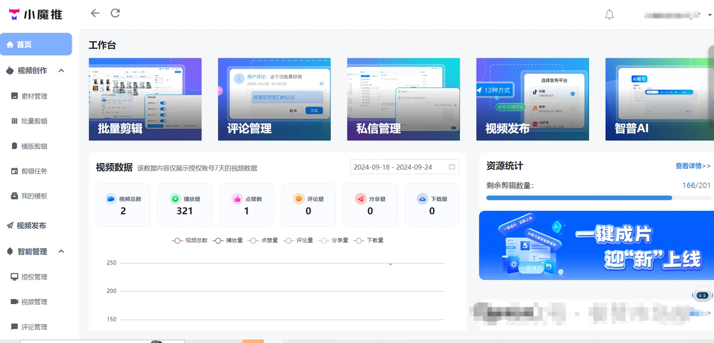The width and height of the screenshot is (714, 343).
Task: Click the page refresh button
Action: tap(115, 13)
